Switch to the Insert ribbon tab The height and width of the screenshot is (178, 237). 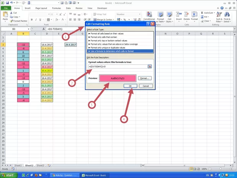coord(28,8)
